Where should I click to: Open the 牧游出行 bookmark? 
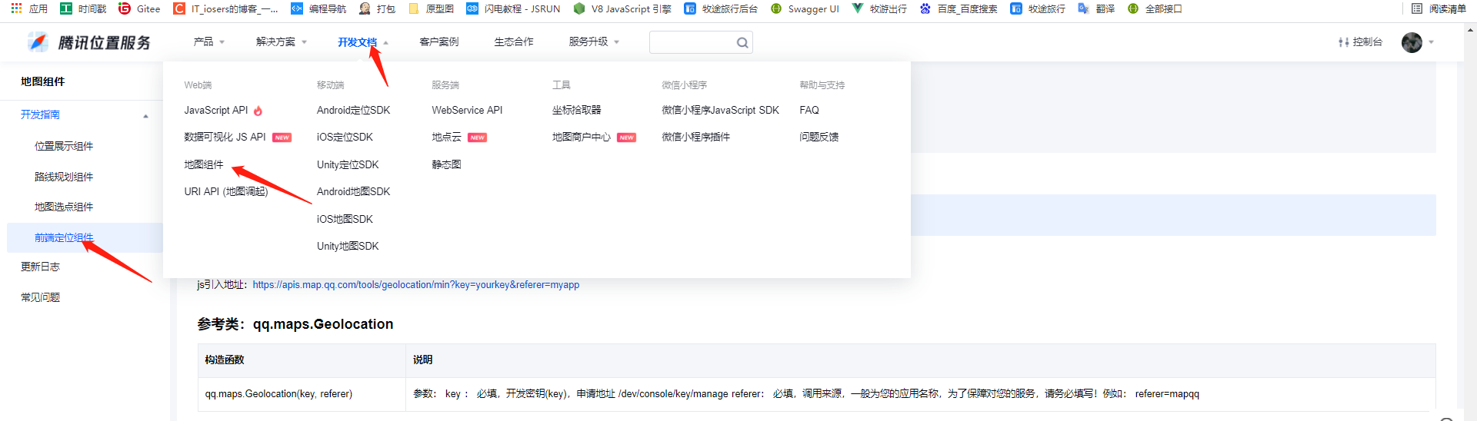click(x=879, y=8)
